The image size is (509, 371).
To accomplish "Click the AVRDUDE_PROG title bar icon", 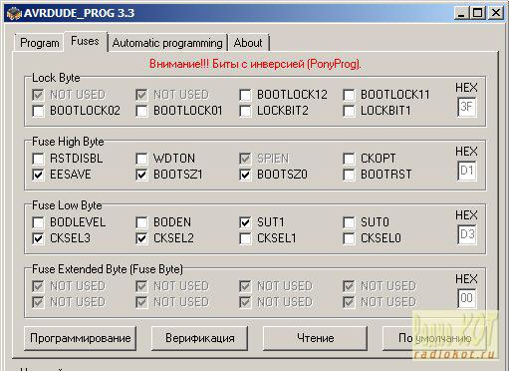I will [x=14, y=13].
